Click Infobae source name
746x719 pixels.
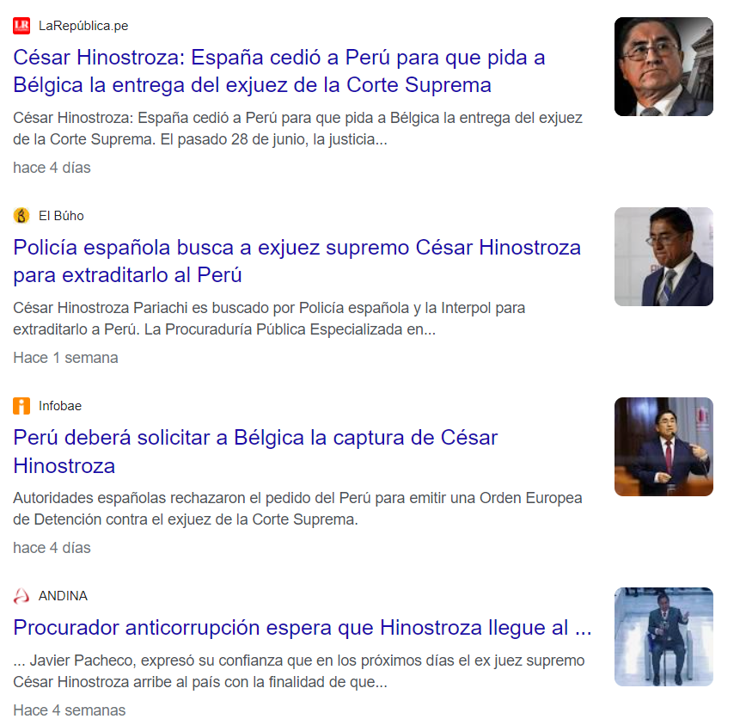[60, 406]
